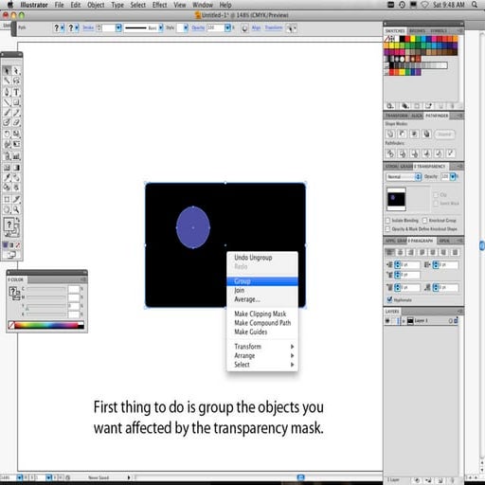485x485 pixels.
Task: Click the transparency thumbnail preview
Action: pos(396,199)
